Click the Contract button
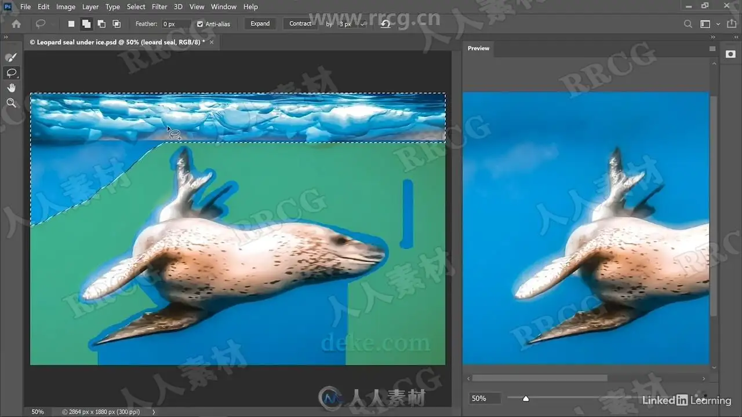 pyautogui.click(x=300, y=24)
